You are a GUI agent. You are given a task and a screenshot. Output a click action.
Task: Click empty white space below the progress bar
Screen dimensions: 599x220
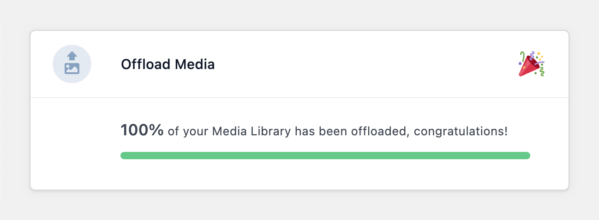325,175
